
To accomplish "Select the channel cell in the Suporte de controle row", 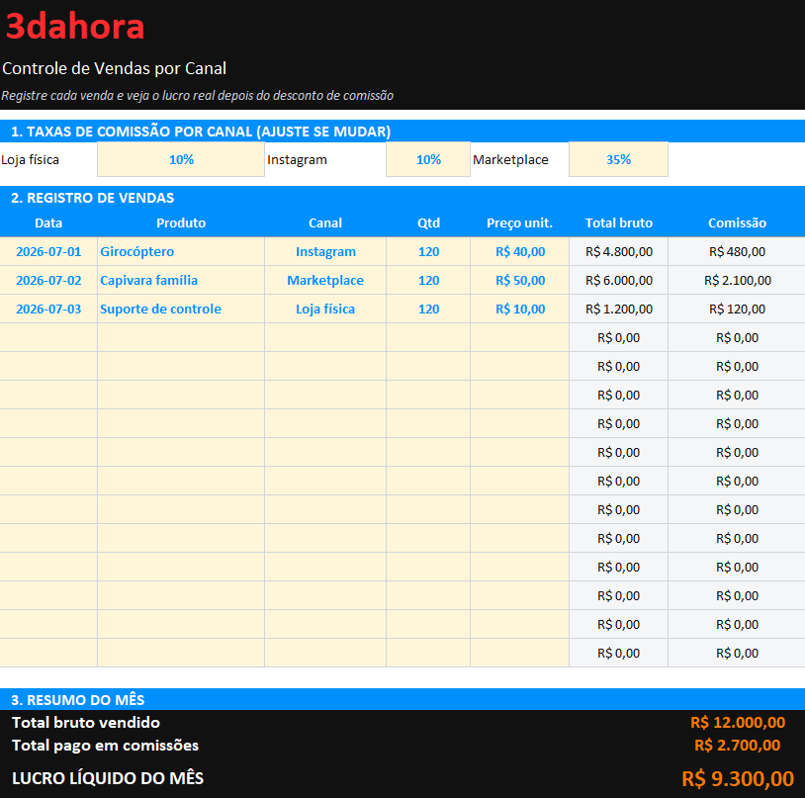I will tap(325, 309).
